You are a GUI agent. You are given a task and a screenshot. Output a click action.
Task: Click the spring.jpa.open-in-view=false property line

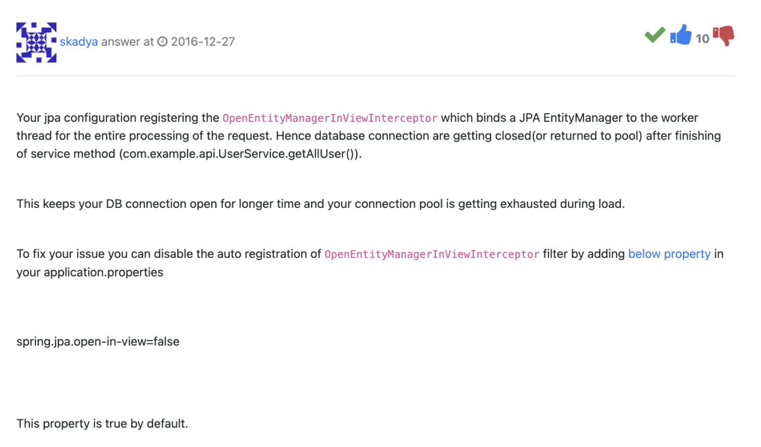tap(98, 342)
